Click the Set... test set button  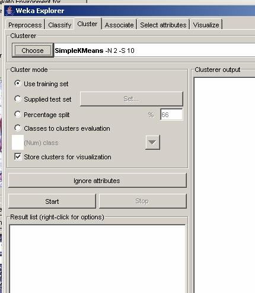[132, 99]
